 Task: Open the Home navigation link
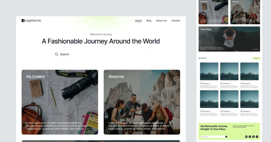pos(138,21)
